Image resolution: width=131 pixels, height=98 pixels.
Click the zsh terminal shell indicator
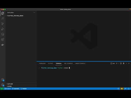click(x=112, y=63)
